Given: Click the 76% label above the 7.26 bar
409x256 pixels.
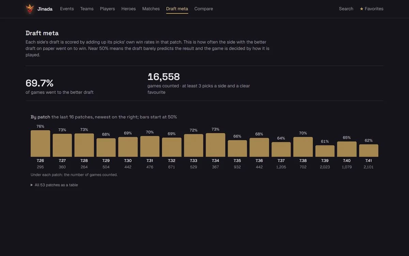Looking at the screenshot, I should (x=40, y=126).
